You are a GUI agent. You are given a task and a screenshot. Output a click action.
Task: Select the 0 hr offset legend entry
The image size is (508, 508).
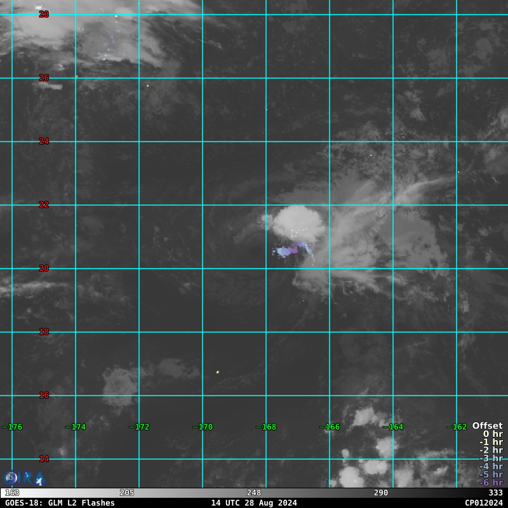493,434
